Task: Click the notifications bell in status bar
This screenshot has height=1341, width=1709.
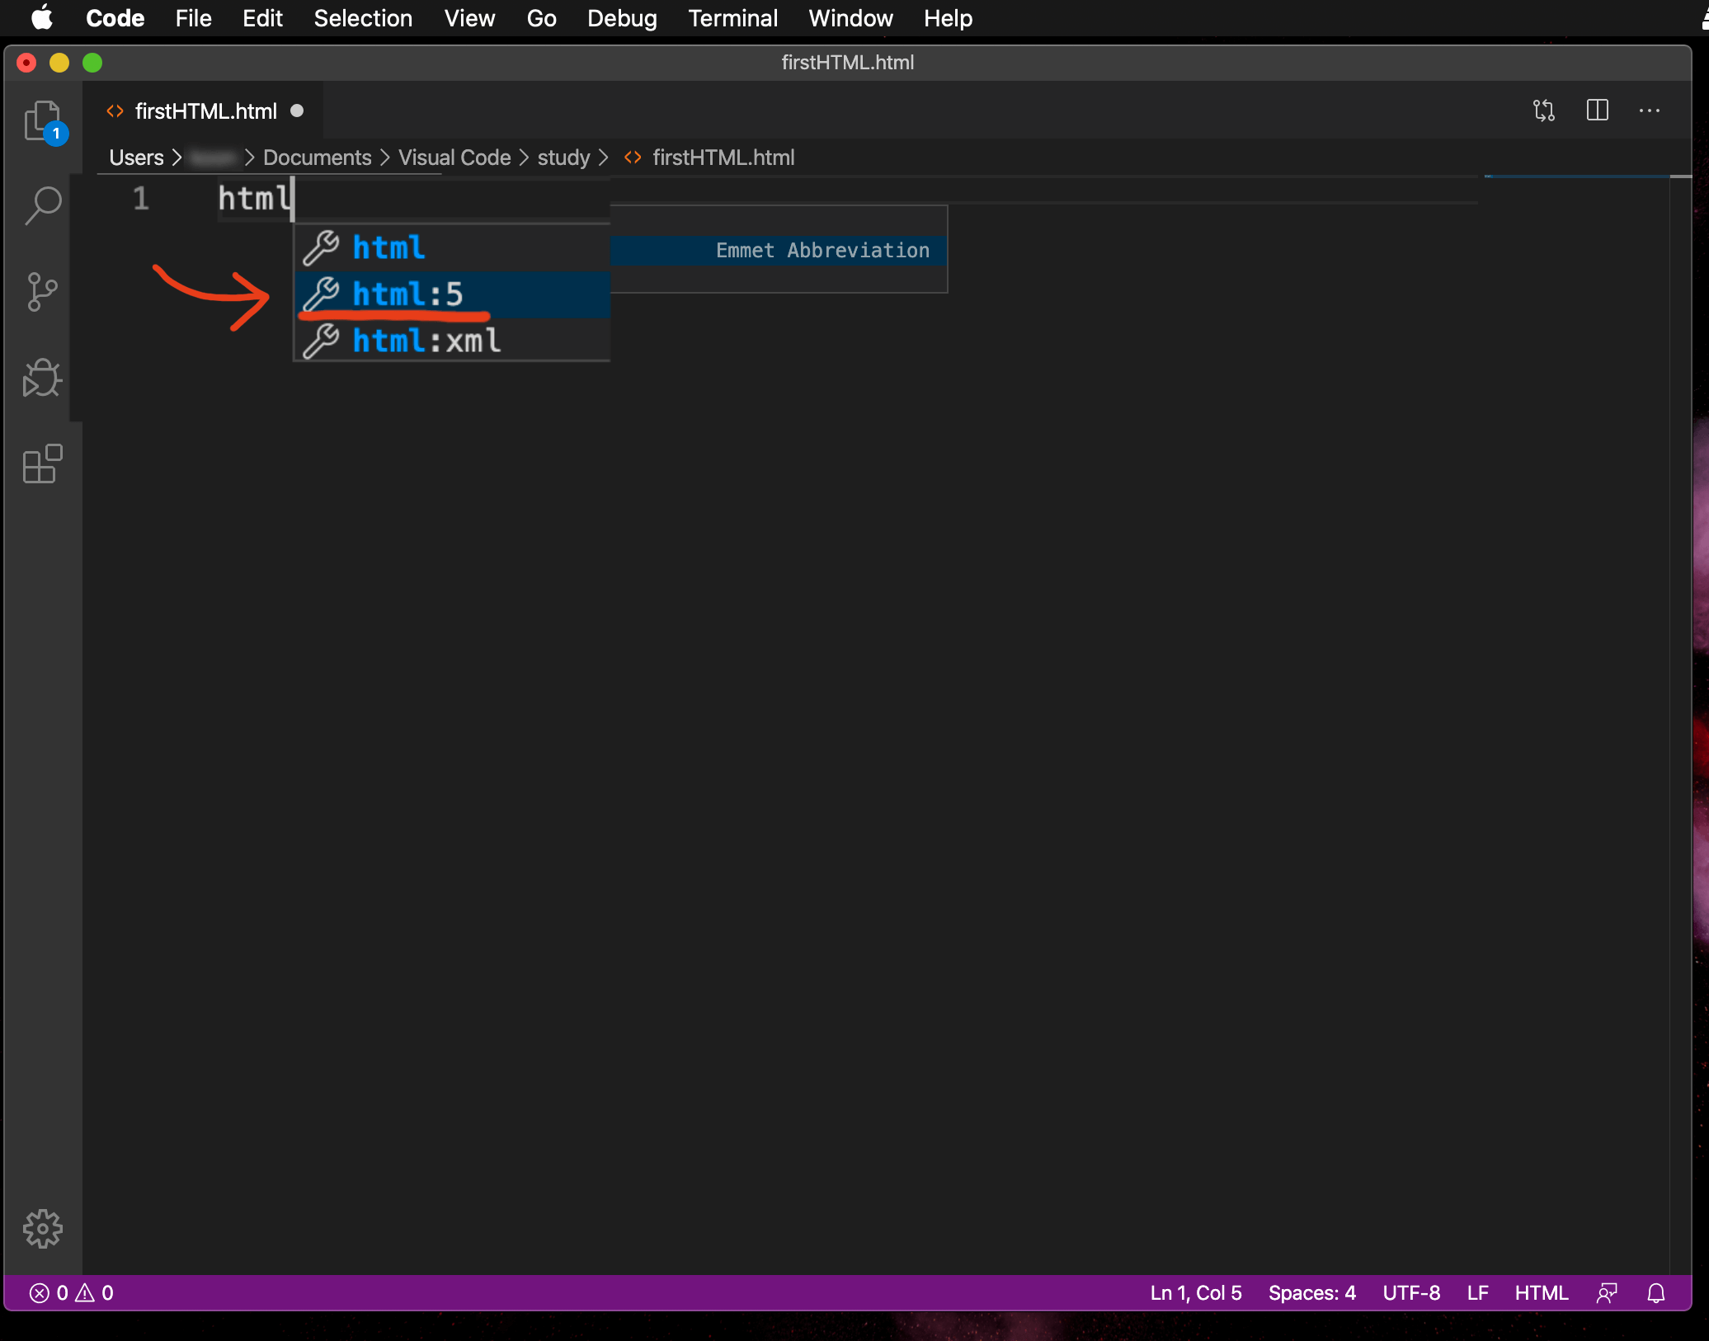Action: [1655, 1293]
